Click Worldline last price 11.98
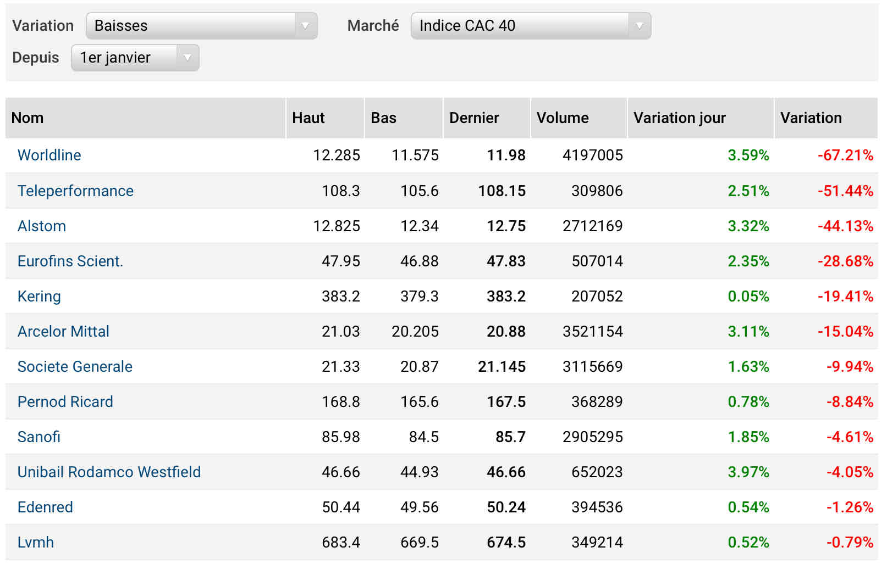Screen dimensions: 887x564 (x=506, y=155)
